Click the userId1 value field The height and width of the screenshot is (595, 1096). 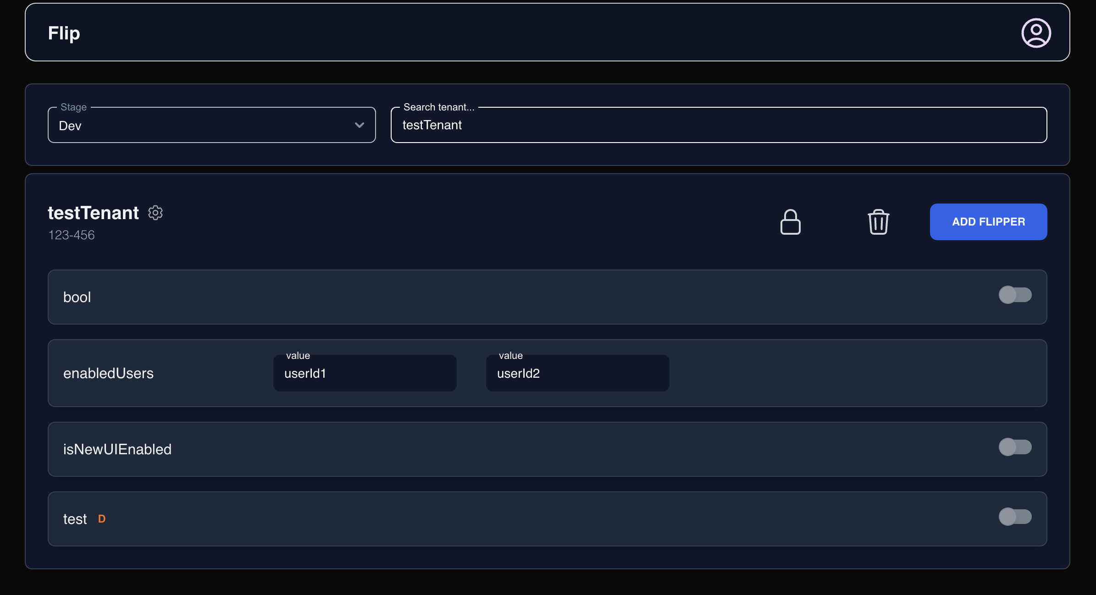point(365,374)
